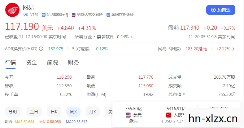Viewport: 244px width, 128px height.
Task: Choose 755.50亿 美元 default currency option
Action: 134,115
